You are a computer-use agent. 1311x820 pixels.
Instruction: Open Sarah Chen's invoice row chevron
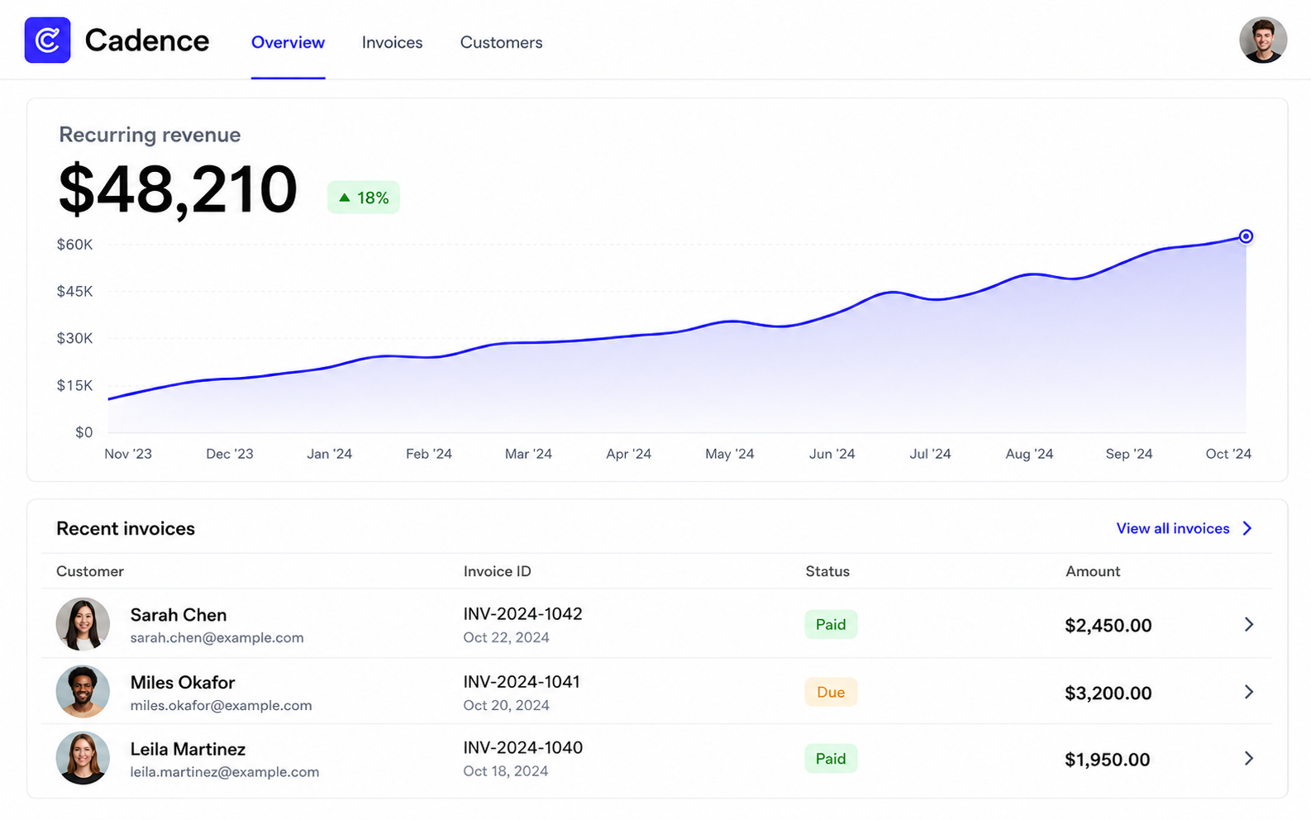1249,624
